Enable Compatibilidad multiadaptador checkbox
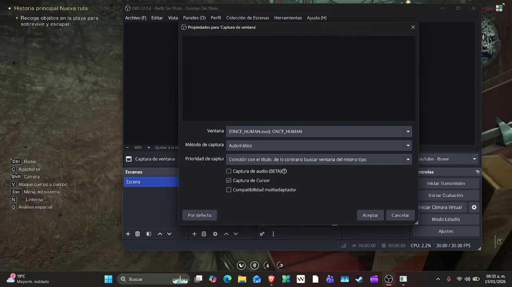This screenshot has height=287, width=512. tap(229, 190)
